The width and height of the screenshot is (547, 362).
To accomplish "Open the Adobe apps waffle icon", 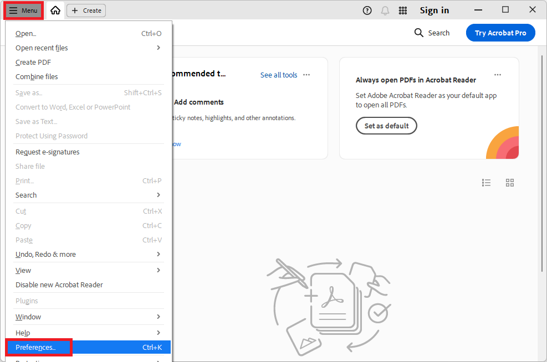I will pos(403,10).
